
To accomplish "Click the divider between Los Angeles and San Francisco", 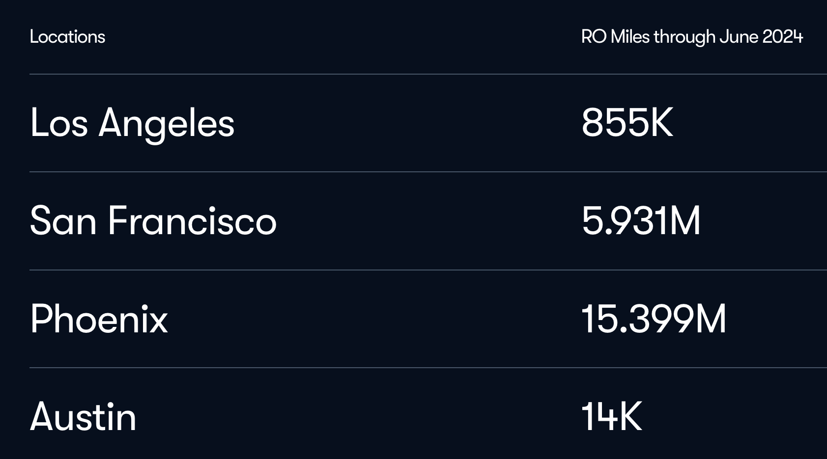I will coord(428,172).
